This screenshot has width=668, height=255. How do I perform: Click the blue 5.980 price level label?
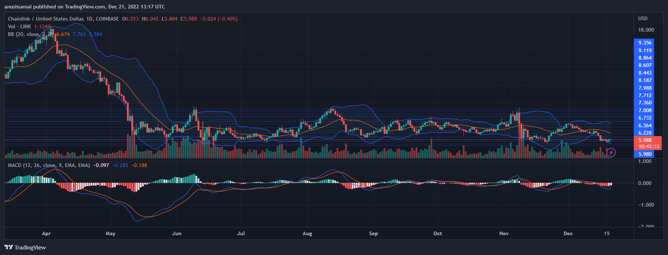coord(645,154)
